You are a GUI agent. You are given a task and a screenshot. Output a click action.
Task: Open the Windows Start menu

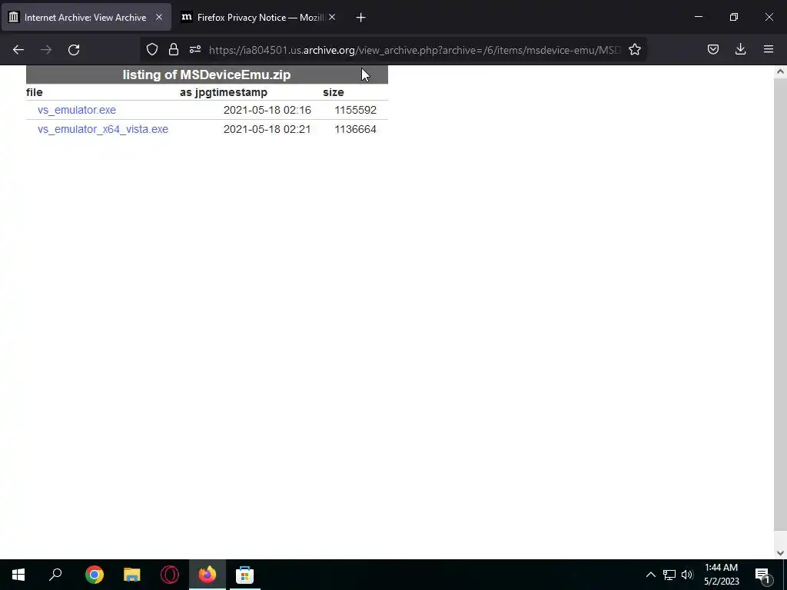[18, 575]
